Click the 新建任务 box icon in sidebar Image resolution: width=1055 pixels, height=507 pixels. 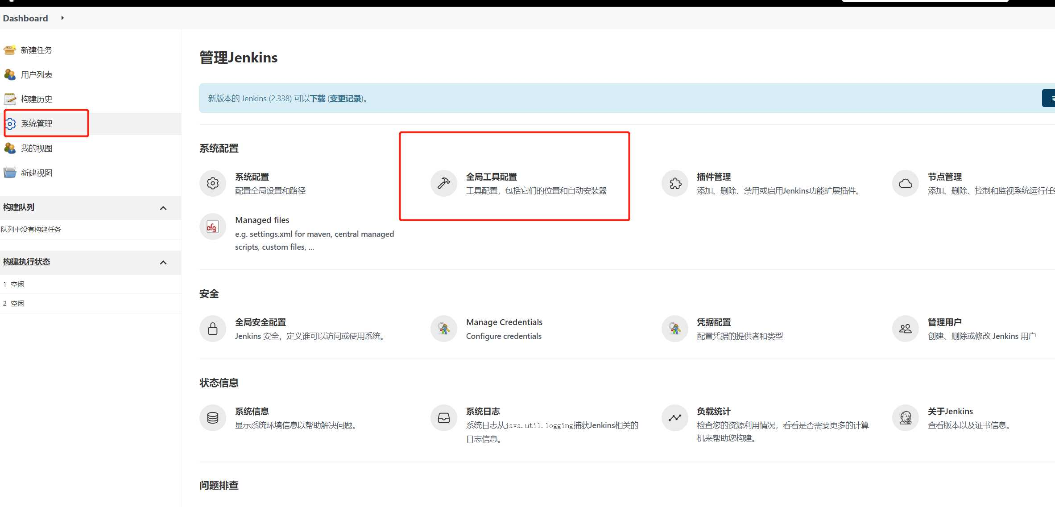tap(10, 50)
